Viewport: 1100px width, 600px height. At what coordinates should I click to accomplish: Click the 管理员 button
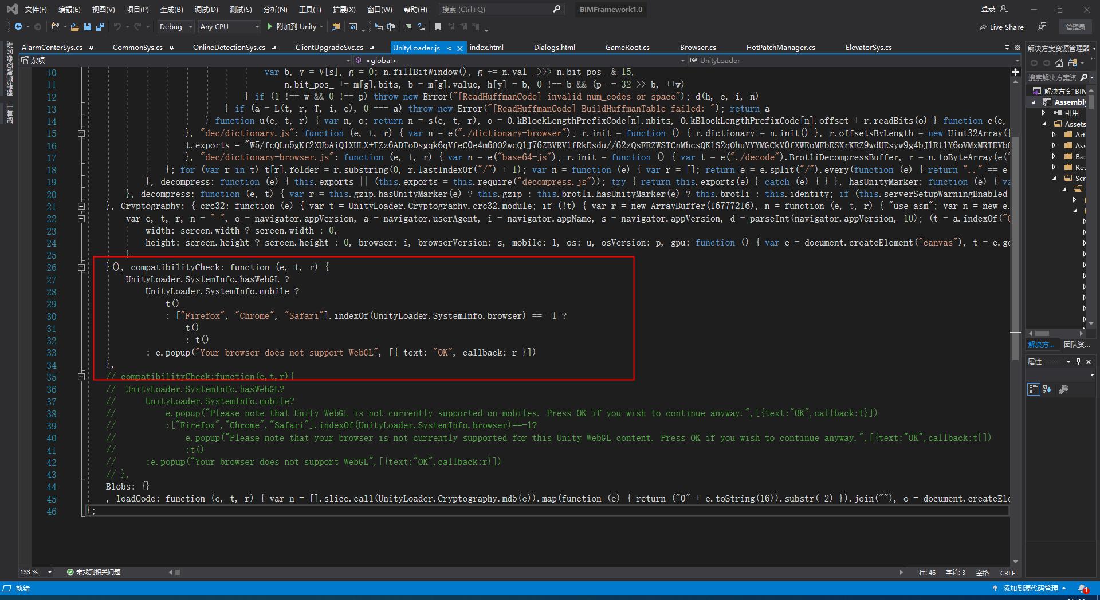pyautogui.click(x=1075, y=27)
